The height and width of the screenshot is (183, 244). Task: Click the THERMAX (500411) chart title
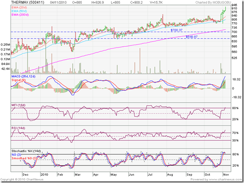coord(28,3)
